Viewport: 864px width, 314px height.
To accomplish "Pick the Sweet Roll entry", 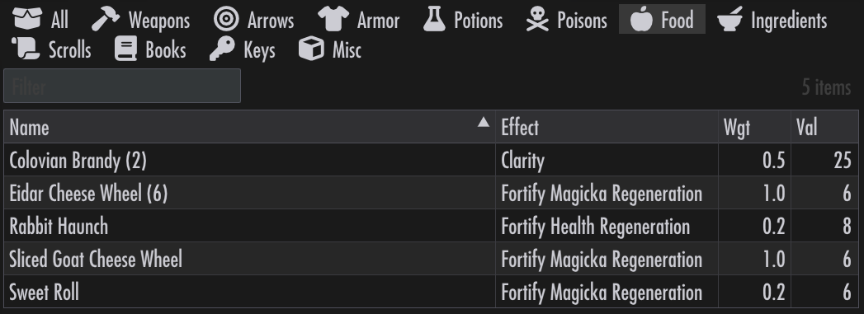I will pos(431,292).
